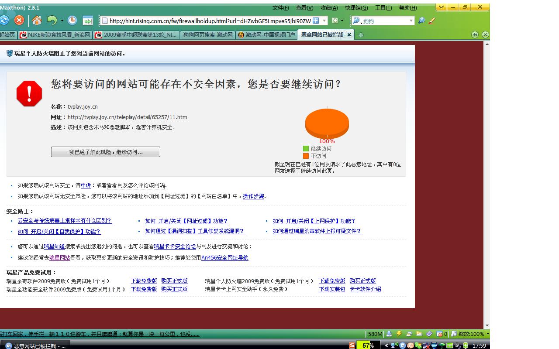Click the download manager icon in status bar
Screen dimensions: 559x349
(x=389, y=334)
